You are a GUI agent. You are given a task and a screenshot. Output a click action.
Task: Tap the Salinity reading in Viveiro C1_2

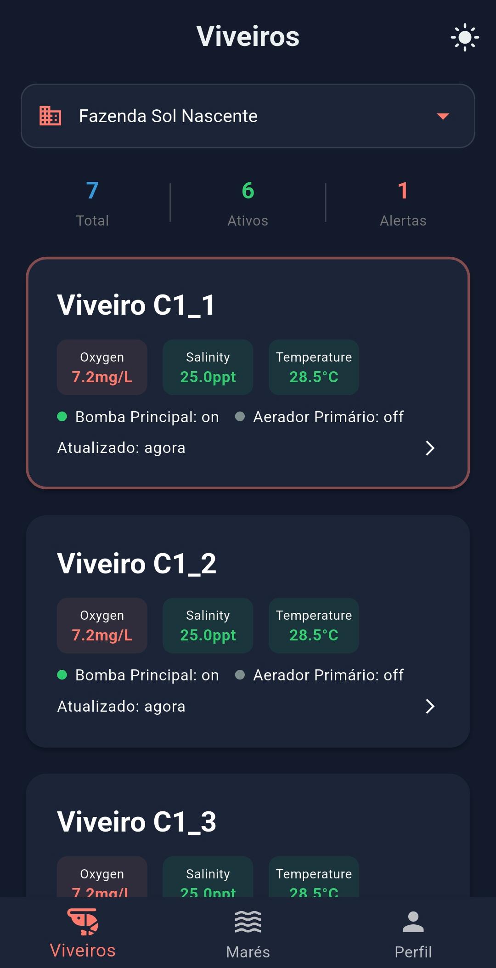click(208, 626)
